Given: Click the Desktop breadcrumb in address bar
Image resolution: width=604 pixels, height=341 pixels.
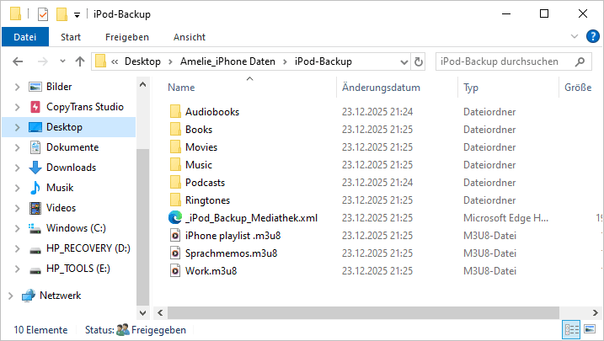Looking at the screenshot, I should coord(142,61).
